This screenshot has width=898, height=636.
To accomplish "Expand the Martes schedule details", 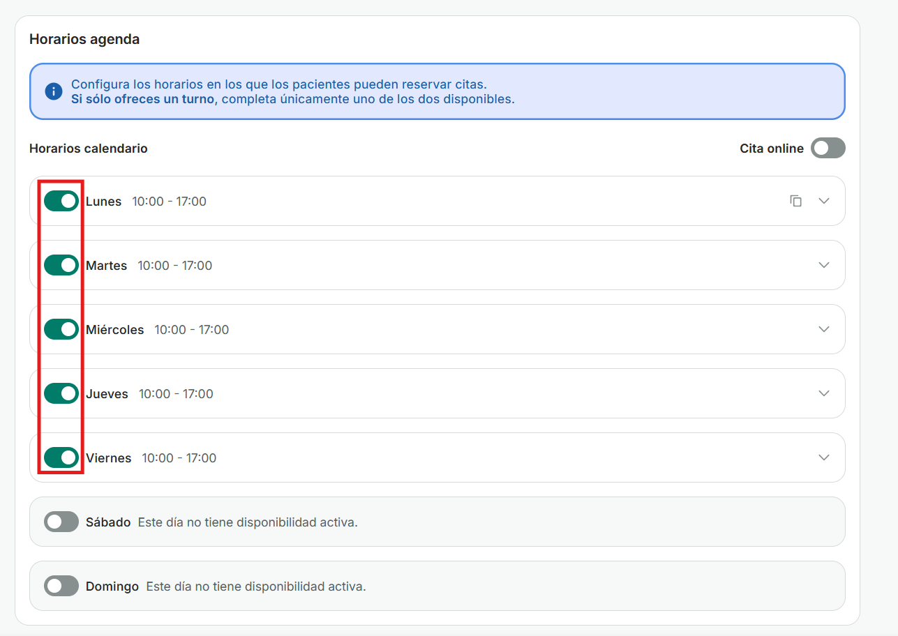I will [824, 265].
